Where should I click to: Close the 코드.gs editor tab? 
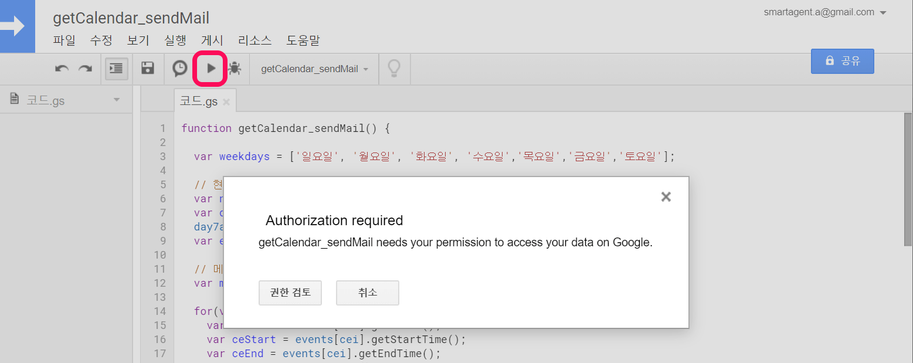point(226,102)
